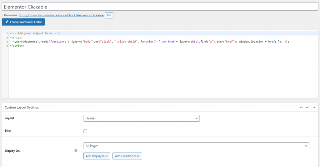Click the Display On help icon

(76, 151)
